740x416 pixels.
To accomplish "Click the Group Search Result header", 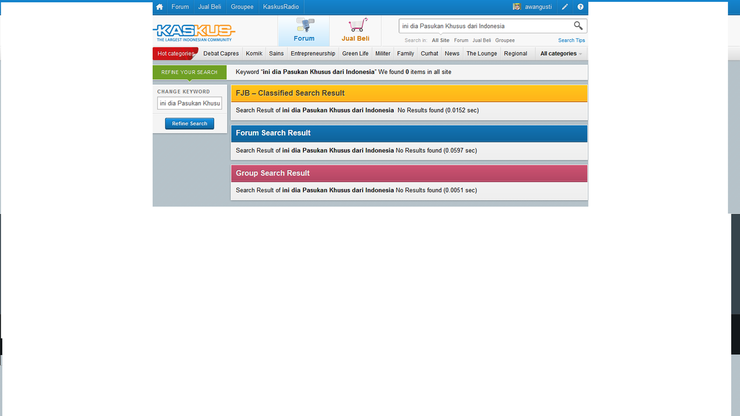I will pos(409,173).
